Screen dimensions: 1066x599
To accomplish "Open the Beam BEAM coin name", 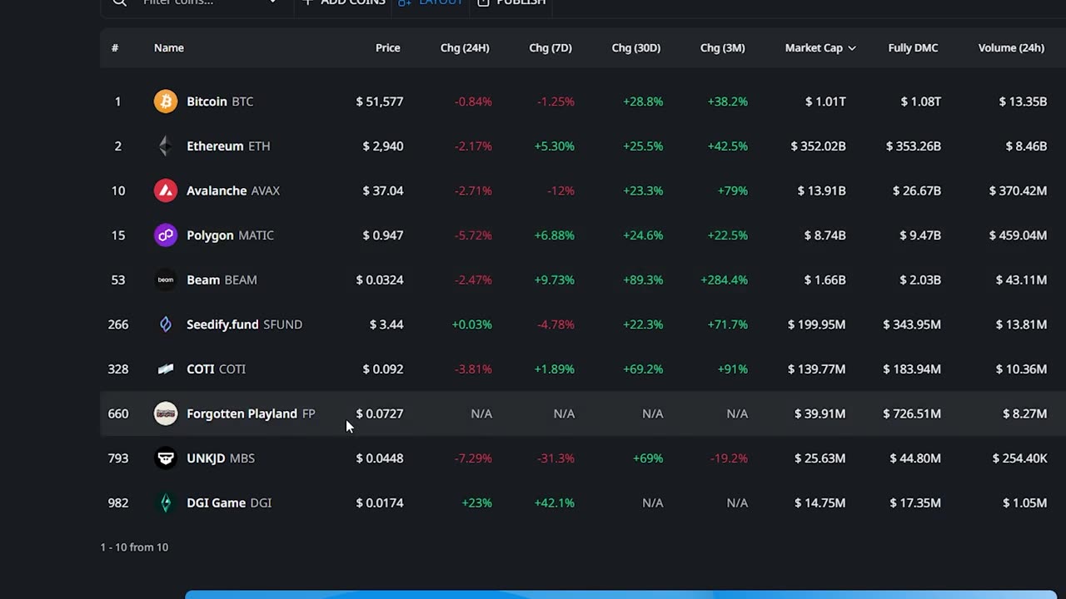I will coord(222,280).
